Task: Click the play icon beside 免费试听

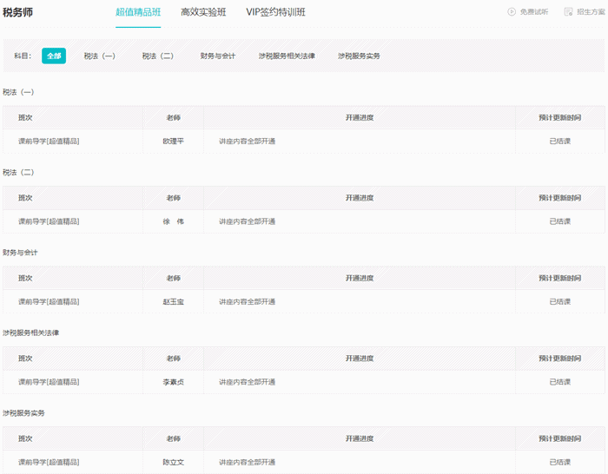Action: [x=512, y=12]
